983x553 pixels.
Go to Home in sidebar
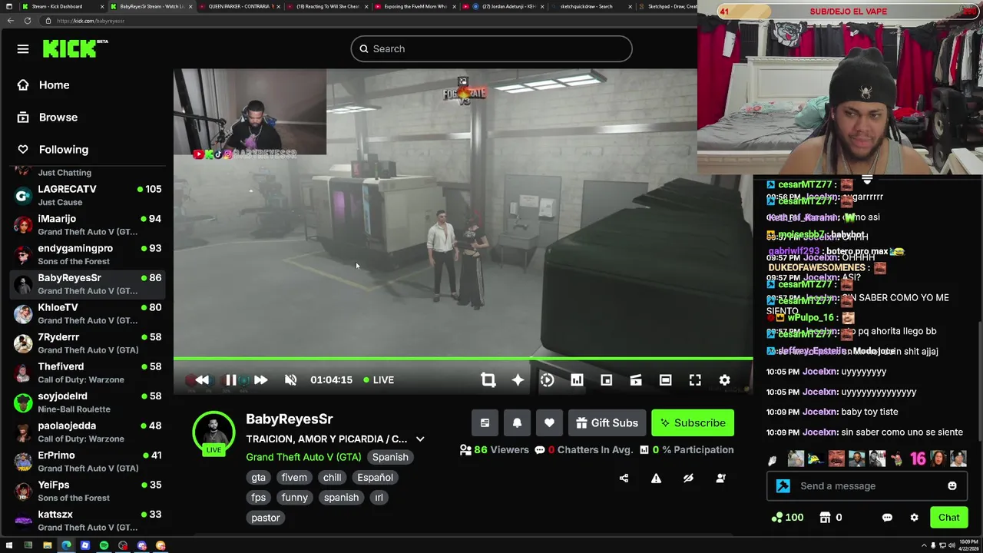point(45,85)
